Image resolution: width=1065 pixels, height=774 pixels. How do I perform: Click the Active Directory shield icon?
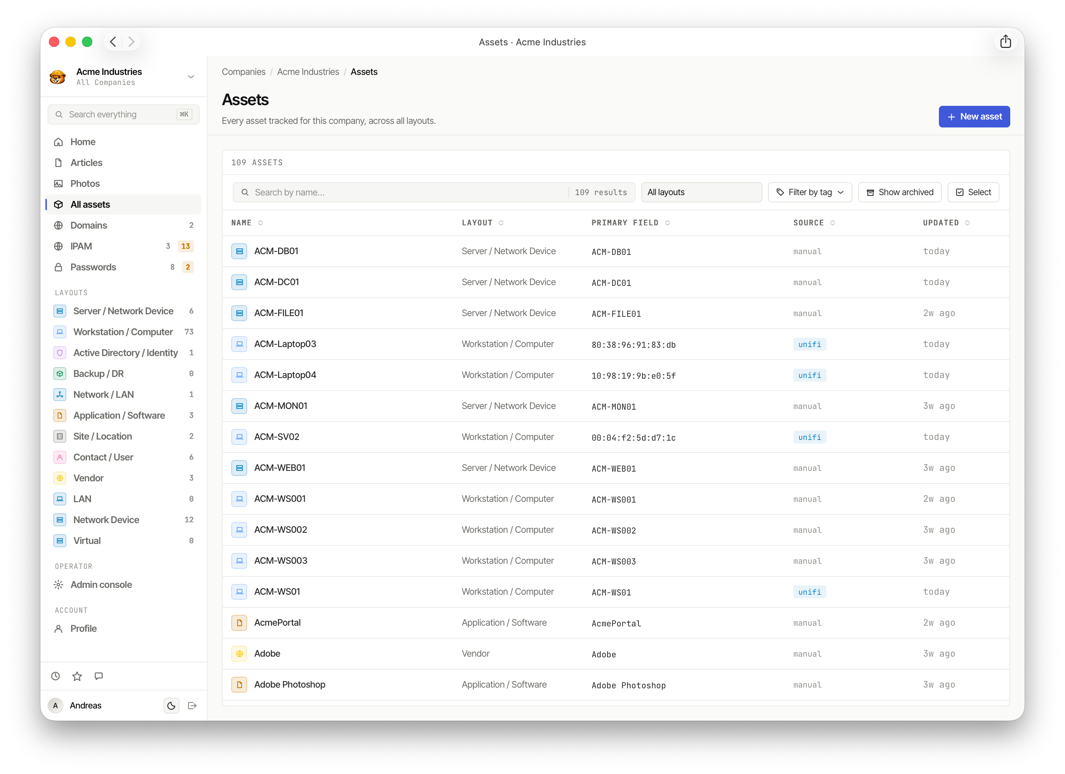click(x=60, y=353)
